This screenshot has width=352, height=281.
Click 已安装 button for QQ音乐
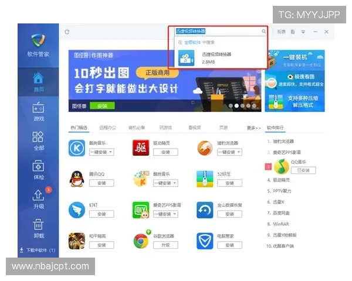pos(303,170)
